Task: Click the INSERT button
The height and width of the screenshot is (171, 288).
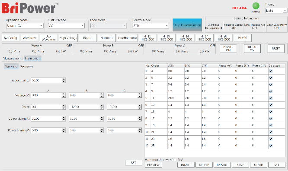Action: (x=186, y=165)
